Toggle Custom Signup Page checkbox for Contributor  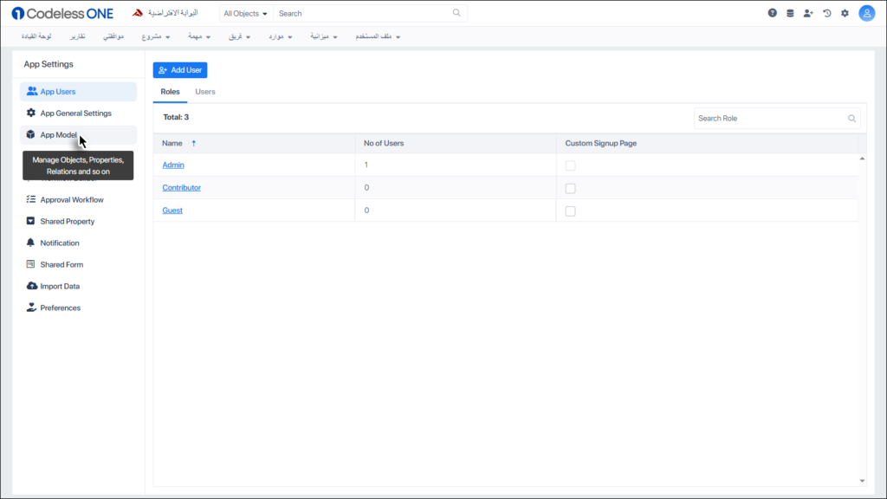click(x=570, y=188)
